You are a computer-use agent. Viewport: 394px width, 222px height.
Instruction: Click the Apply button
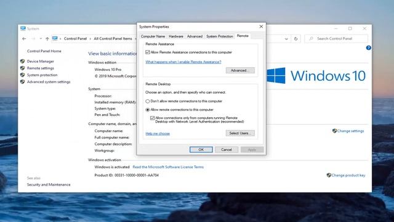(252, 149)
